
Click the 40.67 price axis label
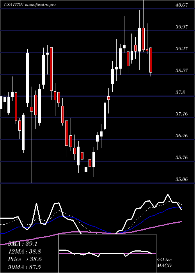[x=182, y=5]
